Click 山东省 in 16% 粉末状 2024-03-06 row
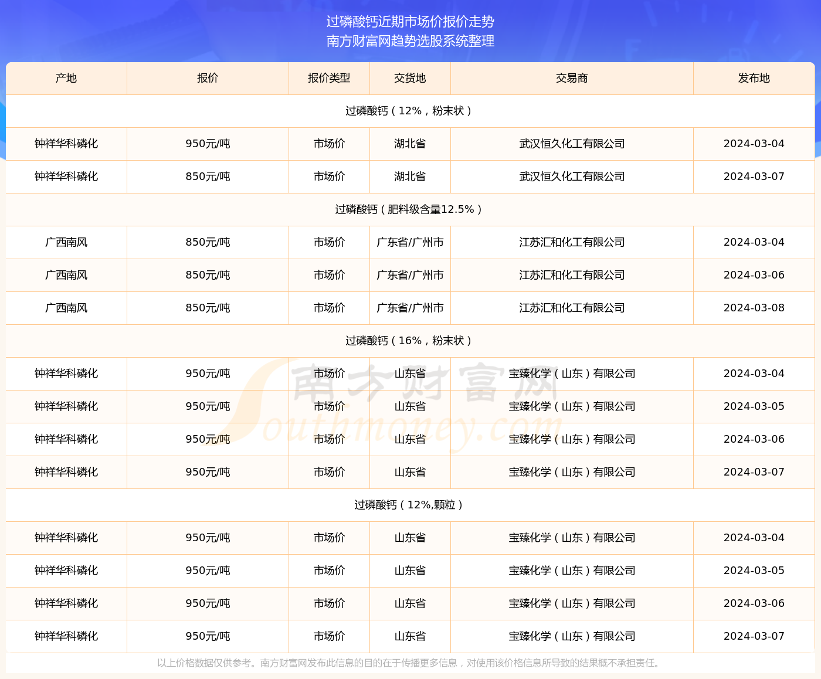The width and height of the screenshot is (821, 679). click(x=410, y=439)
